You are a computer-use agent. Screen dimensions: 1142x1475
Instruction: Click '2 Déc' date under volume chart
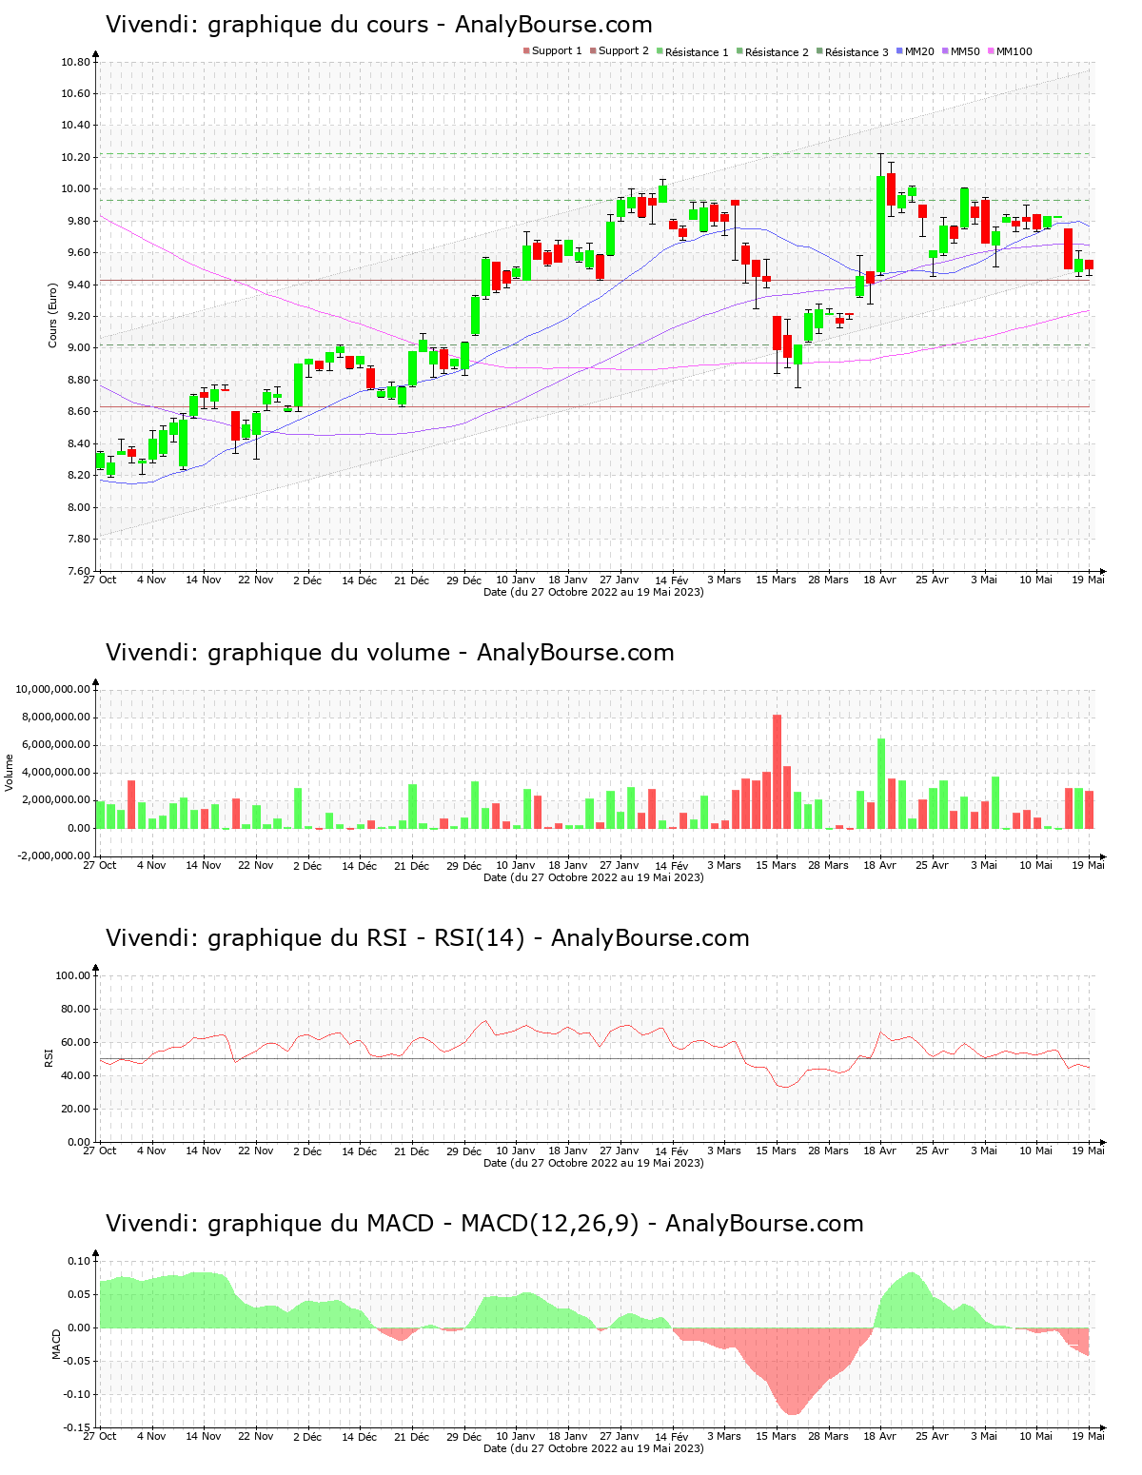[x=307, y=865]
